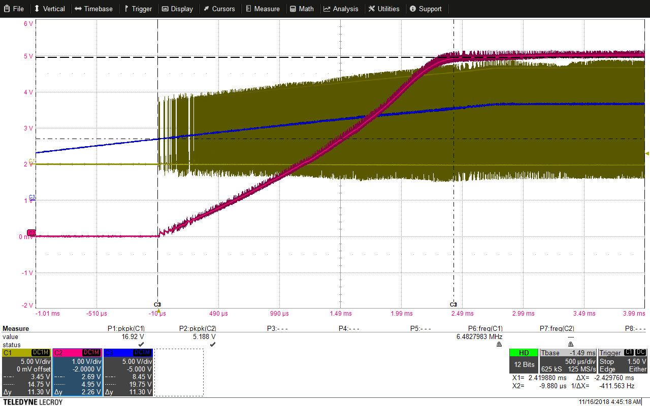Click the C1 source badge in Trigger box
This screenshot has height=406, width=650.
pyautogui.click(x=629, y=352)
